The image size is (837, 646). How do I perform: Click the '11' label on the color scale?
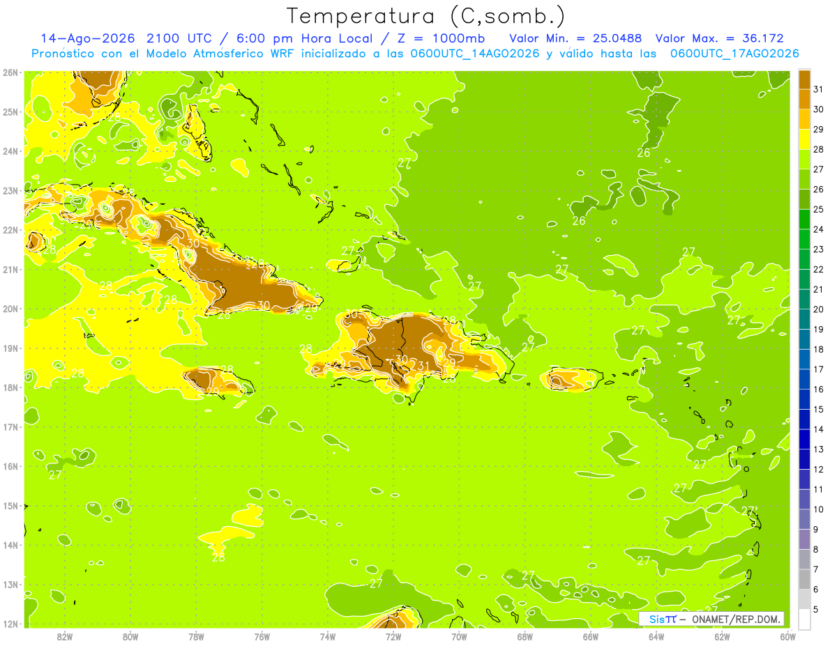point(819,489)
